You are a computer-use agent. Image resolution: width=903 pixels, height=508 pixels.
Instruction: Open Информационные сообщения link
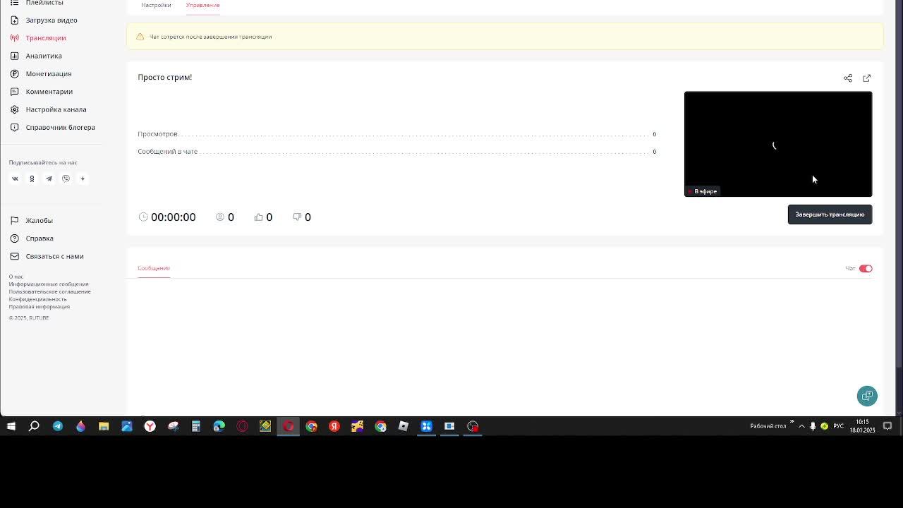[x=49, y=284]
